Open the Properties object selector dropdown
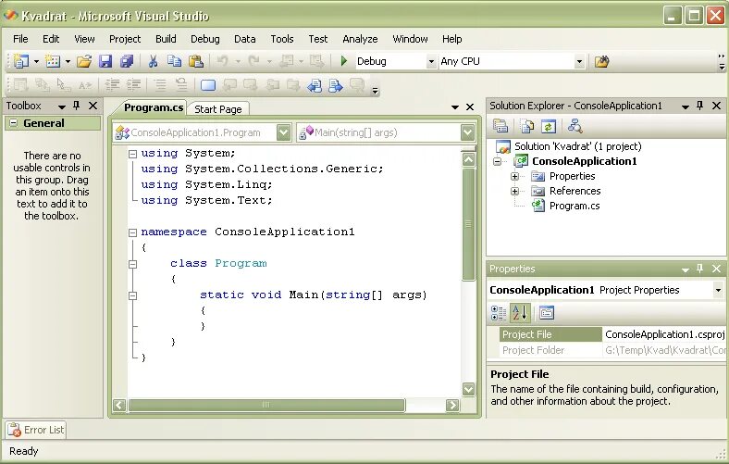This screenshot has width=729, height=464. [x=718, y=291]
